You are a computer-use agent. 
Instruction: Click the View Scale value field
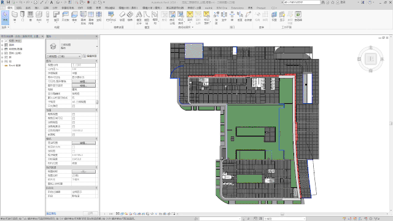[84, 65]
